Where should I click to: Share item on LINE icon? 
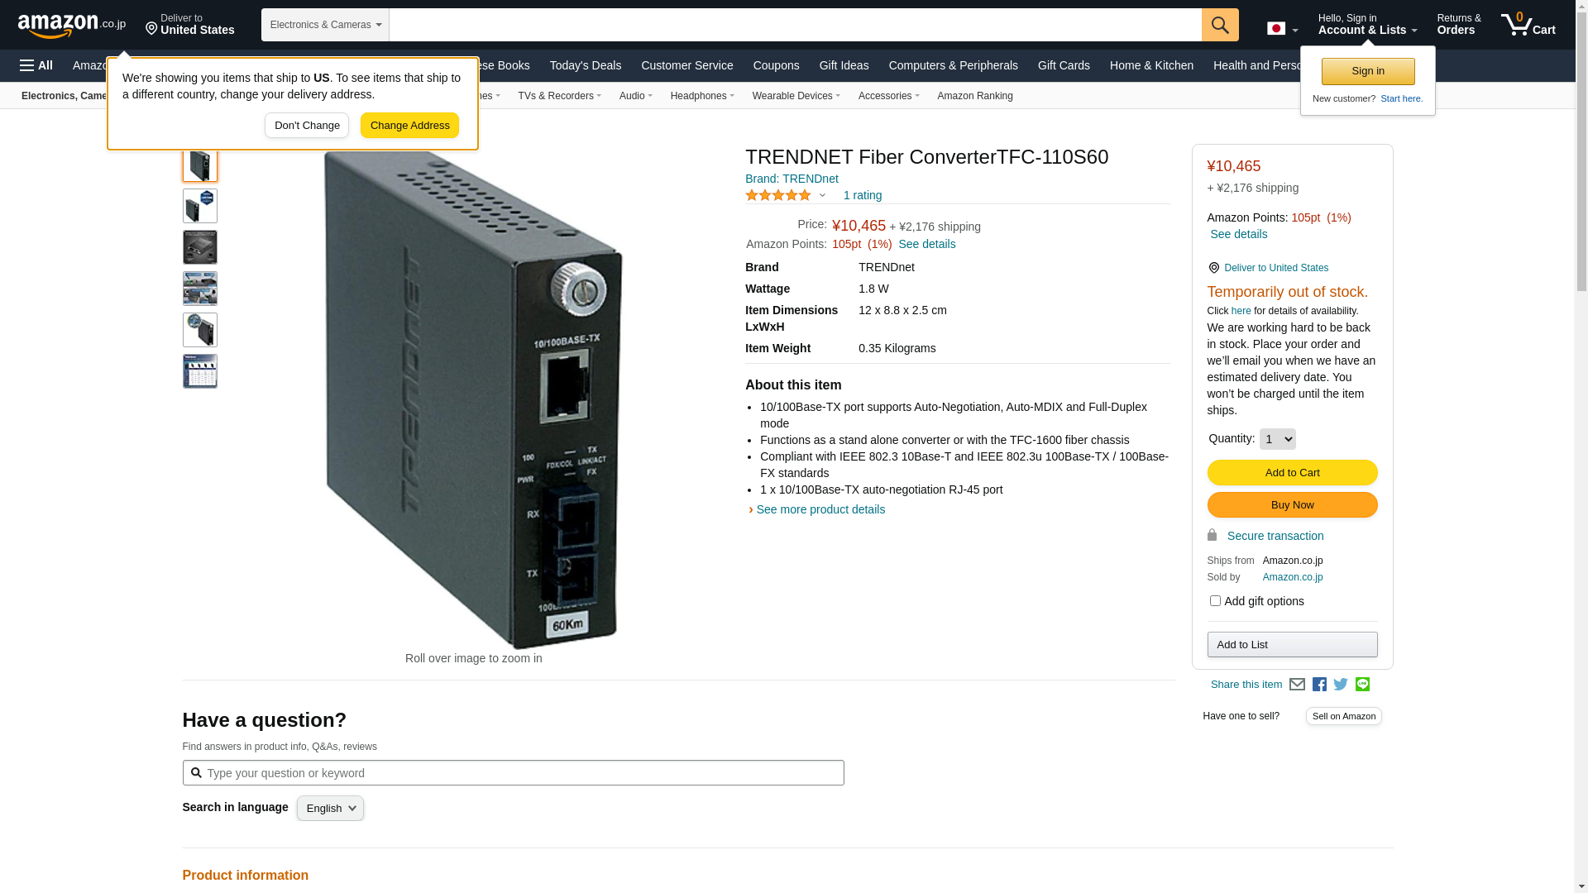(x=1362, y=685)
